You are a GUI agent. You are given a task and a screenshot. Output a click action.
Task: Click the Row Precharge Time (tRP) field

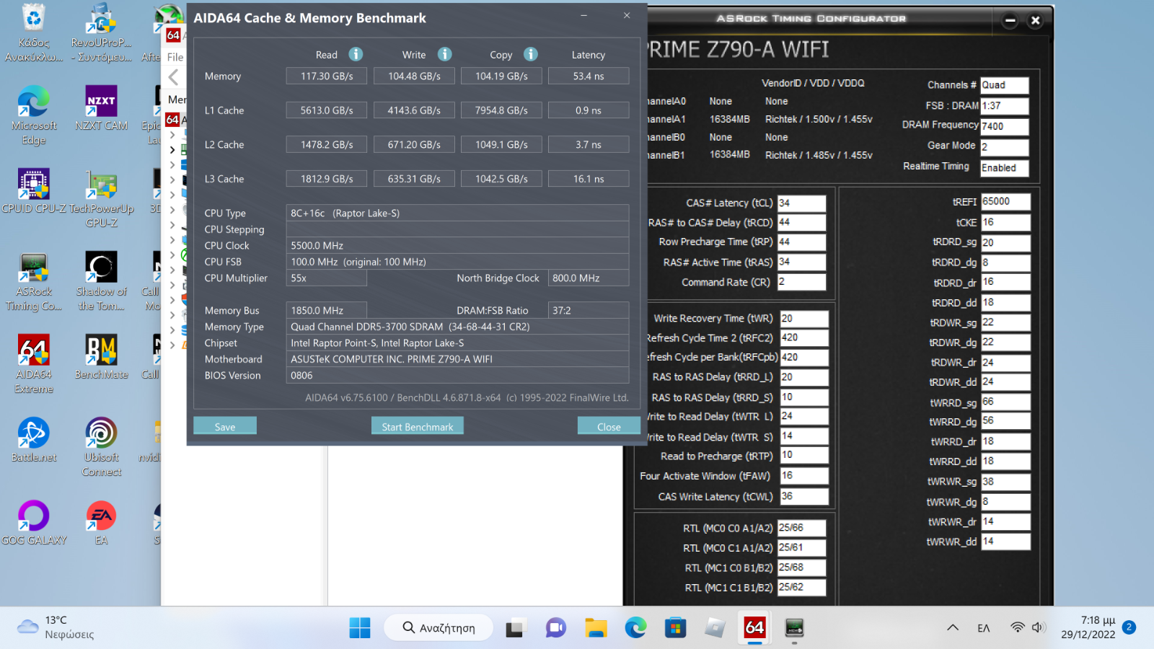tap(801, 242)
